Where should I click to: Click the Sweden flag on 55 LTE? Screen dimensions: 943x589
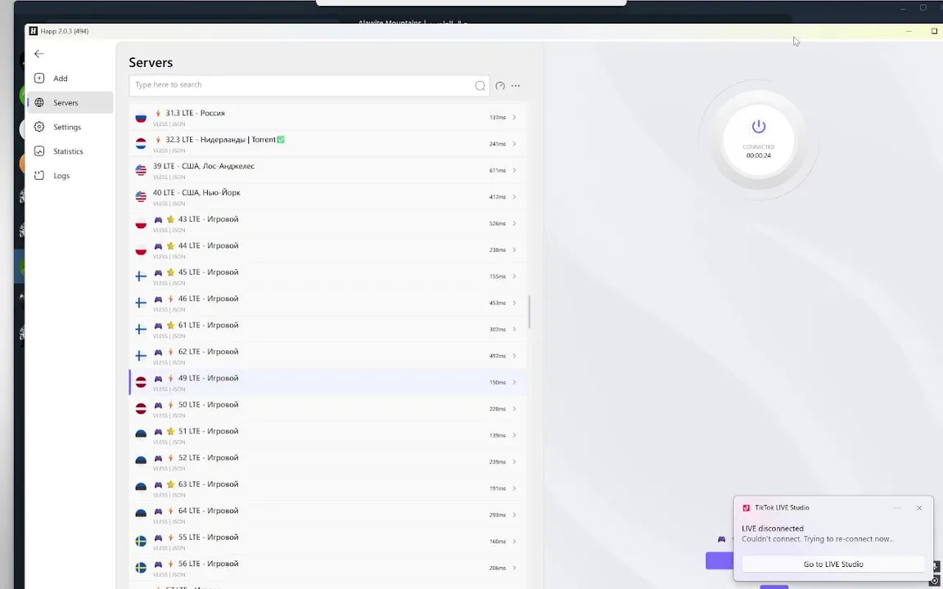tap(141, 541)
